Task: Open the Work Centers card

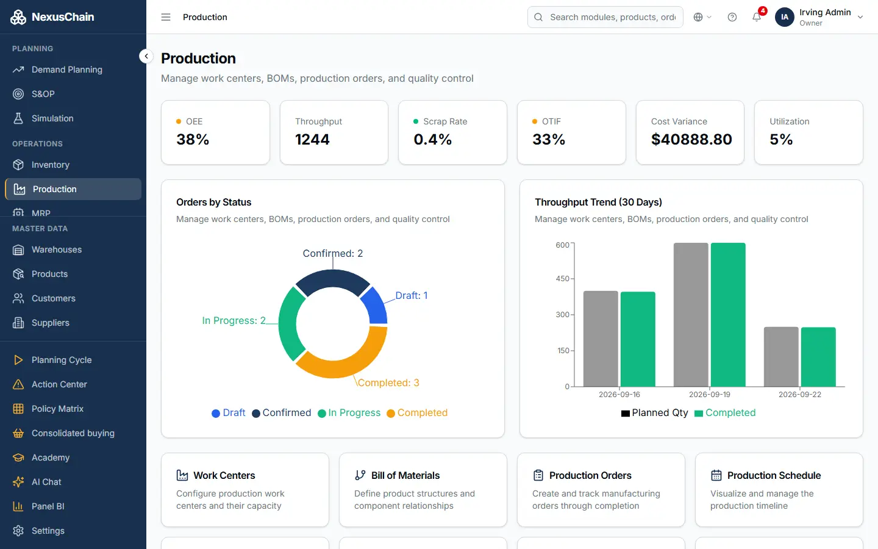Action: (x=245, y=490)
